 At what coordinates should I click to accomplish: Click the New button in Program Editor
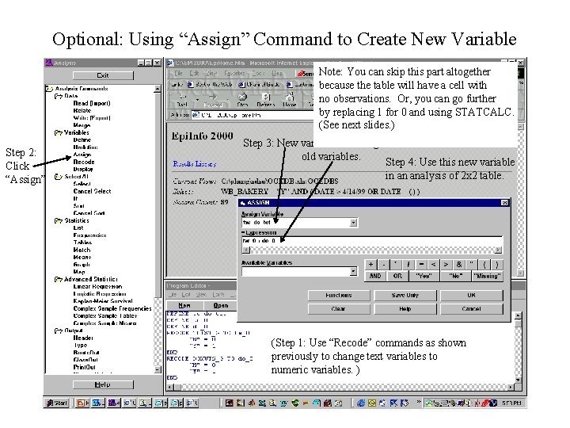tap(184, 305)
